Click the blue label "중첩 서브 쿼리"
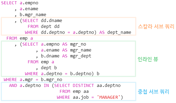 tap(153, 92)
